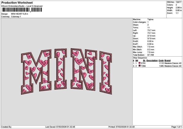
Task: Click the 'Brand' column header
Action: pyautogui.click(x=167, y=61)
